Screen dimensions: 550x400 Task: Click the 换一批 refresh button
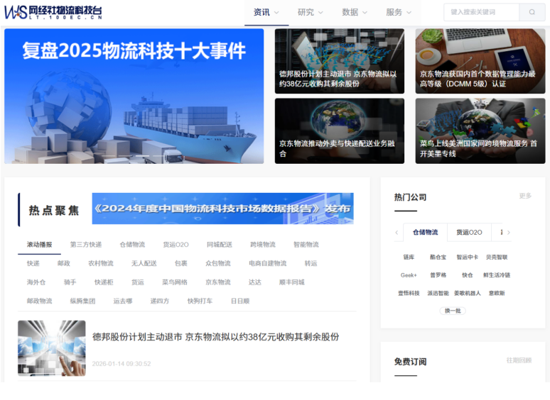453,311
